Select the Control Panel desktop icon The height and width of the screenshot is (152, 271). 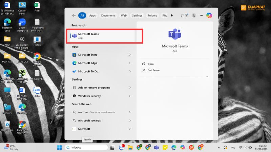pyautogui.click(x=22, y=8)
